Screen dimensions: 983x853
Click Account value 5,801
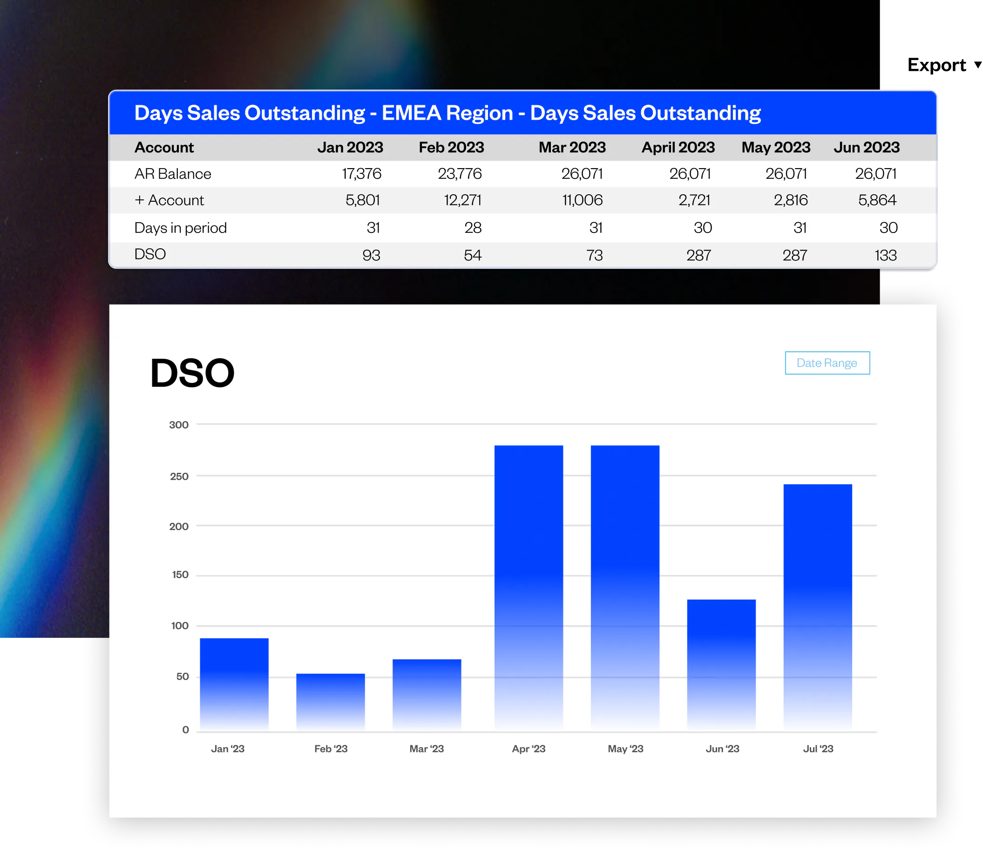pyautogui.click(x=363, y=200)
